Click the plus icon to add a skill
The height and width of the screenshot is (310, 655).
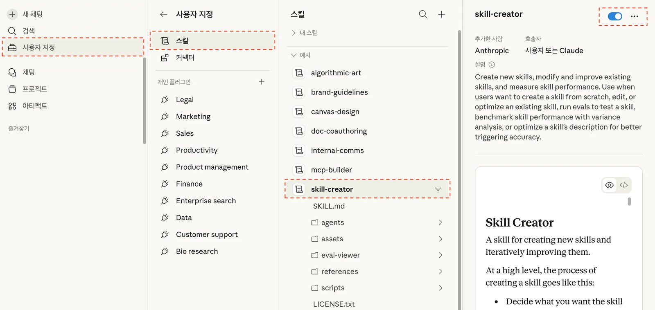coord(441,14)
